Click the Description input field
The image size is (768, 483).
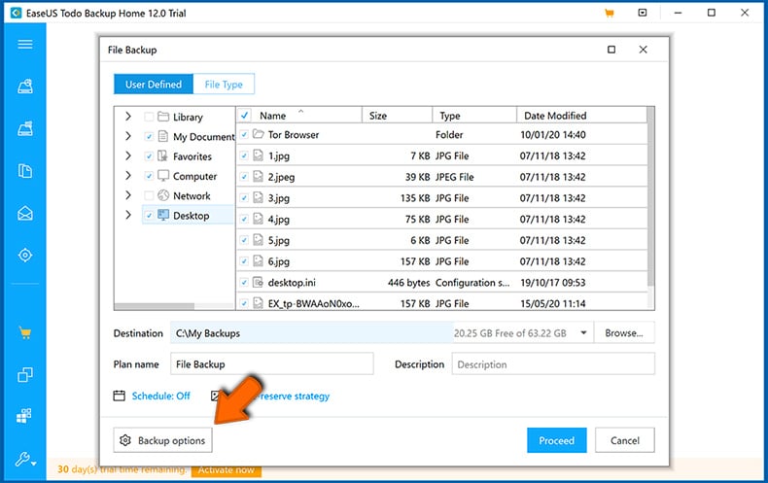click(x=553, y=364)
